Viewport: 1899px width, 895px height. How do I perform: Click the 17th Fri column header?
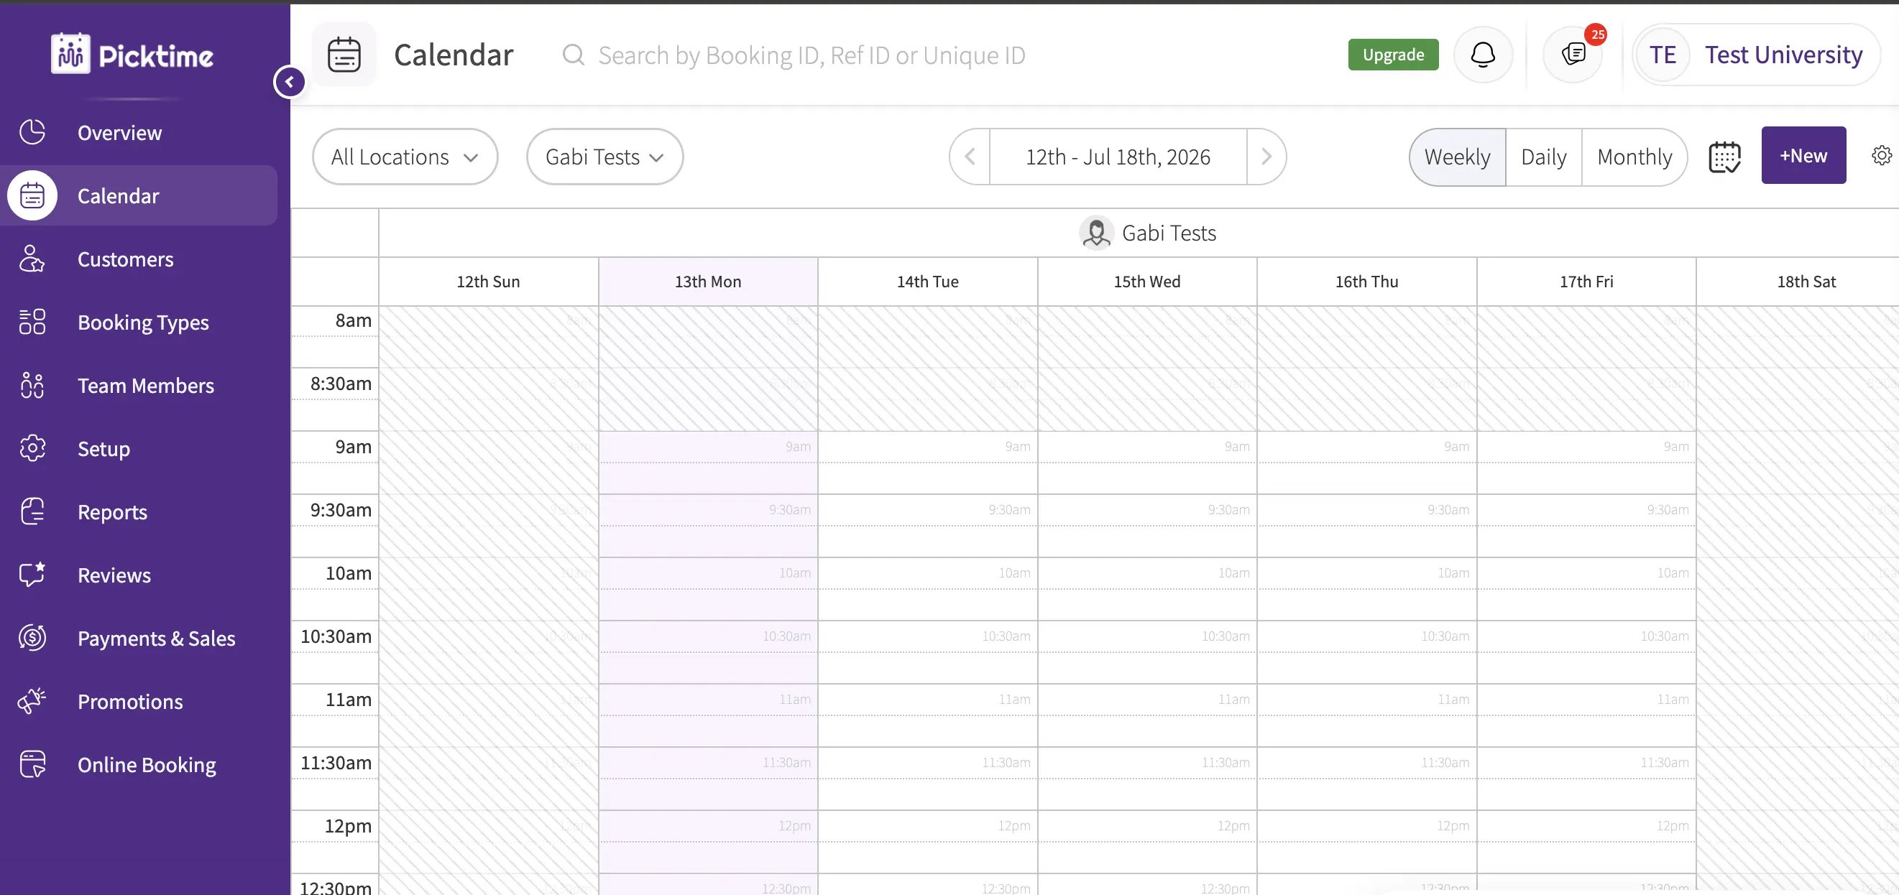pyautogui.click(x=1586, y=282)
